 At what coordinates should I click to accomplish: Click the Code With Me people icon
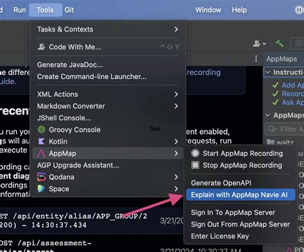coord(41,47)
